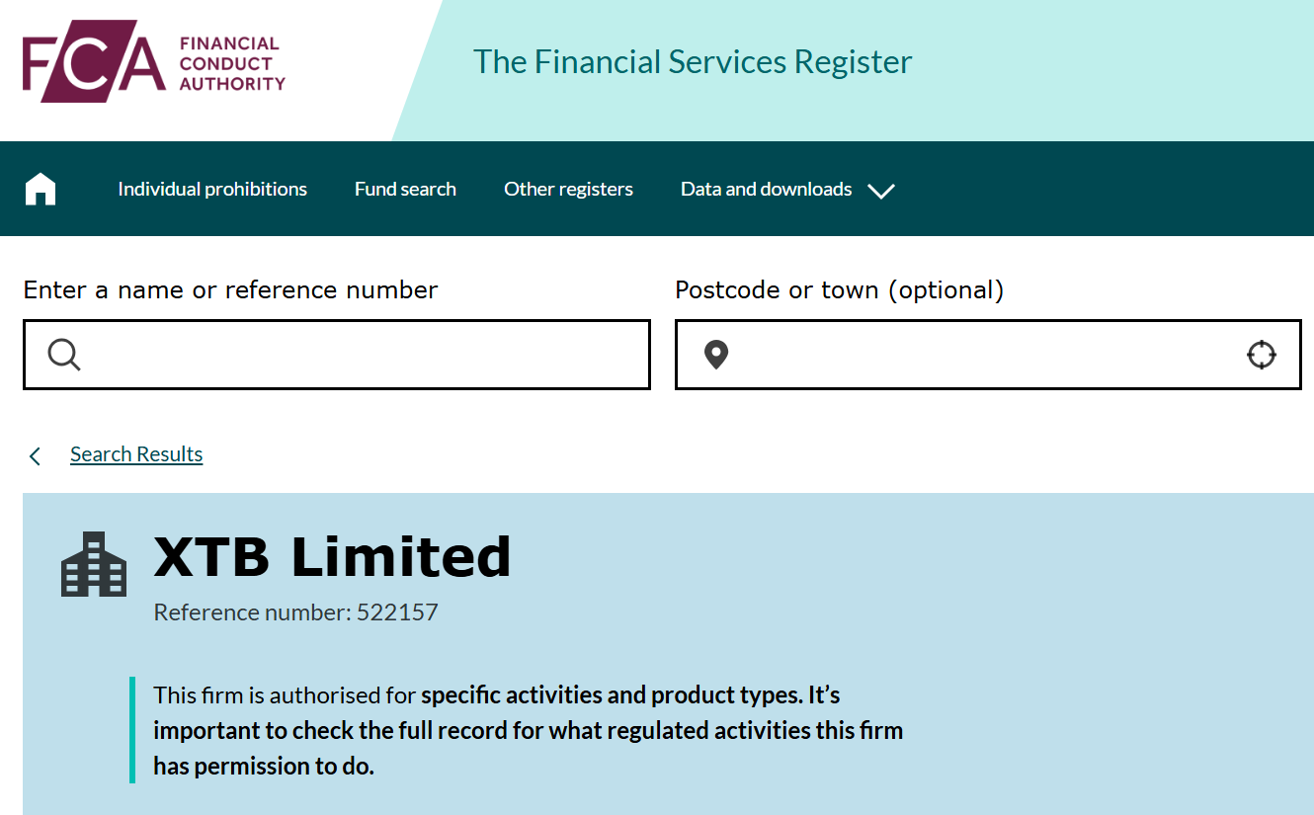Click the FCA logo mark
This screenshot has width=1314, height=815.
point(95,62)
